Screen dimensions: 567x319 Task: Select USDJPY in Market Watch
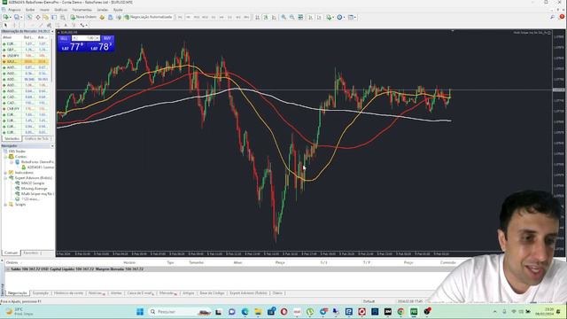click(26, 56)
